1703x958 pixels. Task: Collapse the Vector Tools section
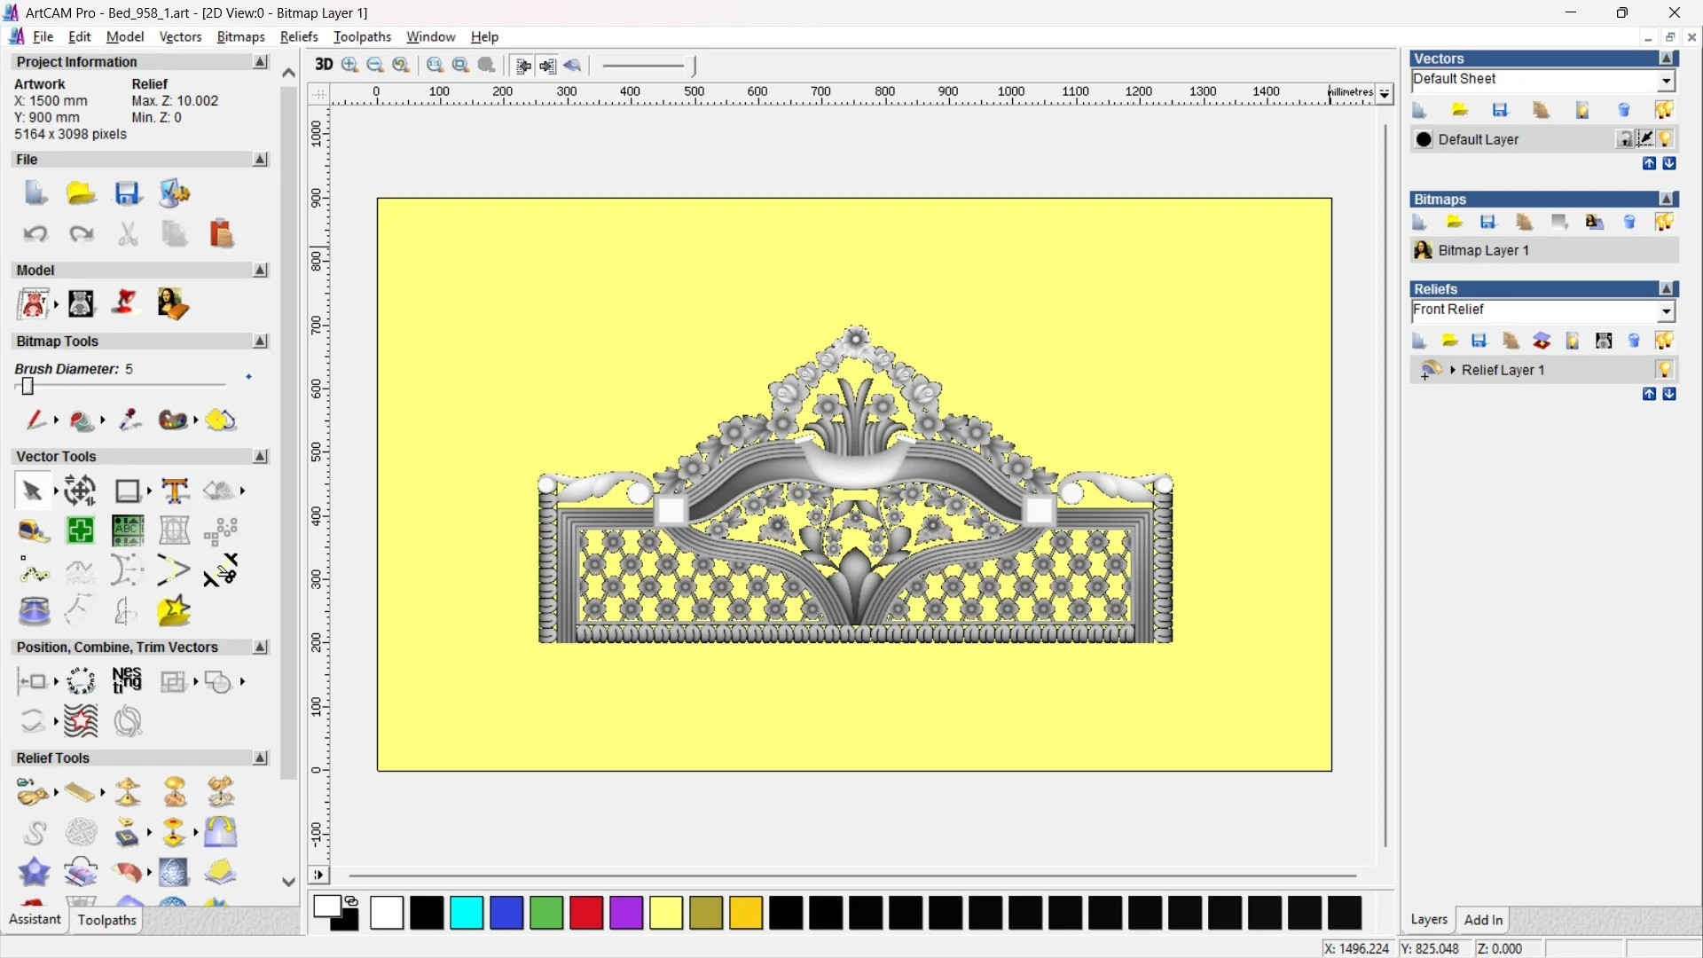[x=260, y=456]
